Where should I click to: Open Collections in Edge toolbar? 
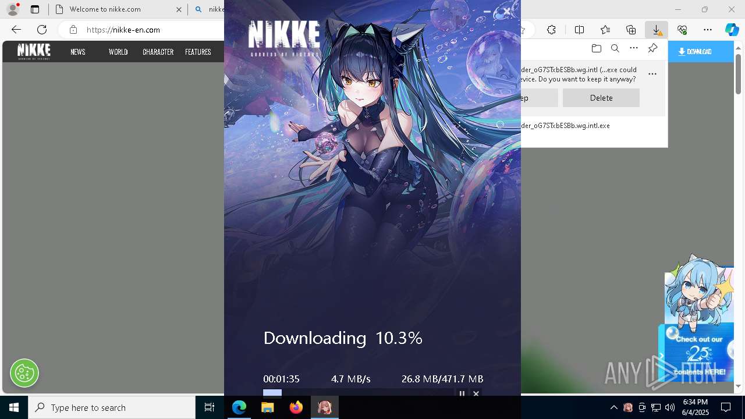(631, 30)
